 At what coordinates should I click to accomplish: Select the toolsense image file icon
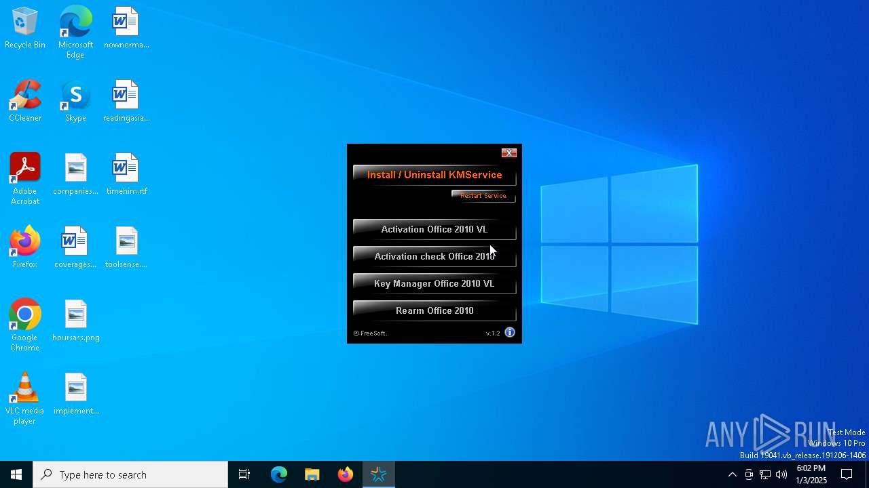(126, 248)
